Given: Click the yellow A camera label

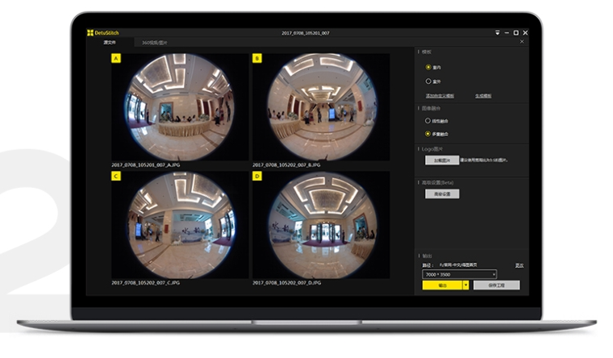Looking at the screenshot, I should coord(116,59).
